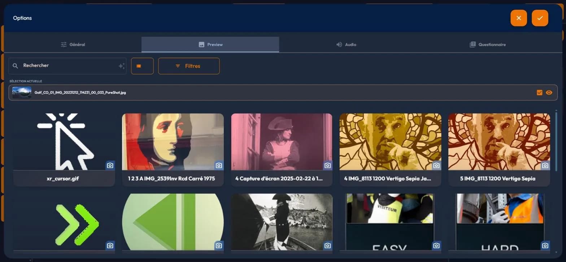Select the Golf_CO_01_IMG_20231212 PureShot.jpg file name
Viewport: 566px width, 262px height.
(80, 93)
